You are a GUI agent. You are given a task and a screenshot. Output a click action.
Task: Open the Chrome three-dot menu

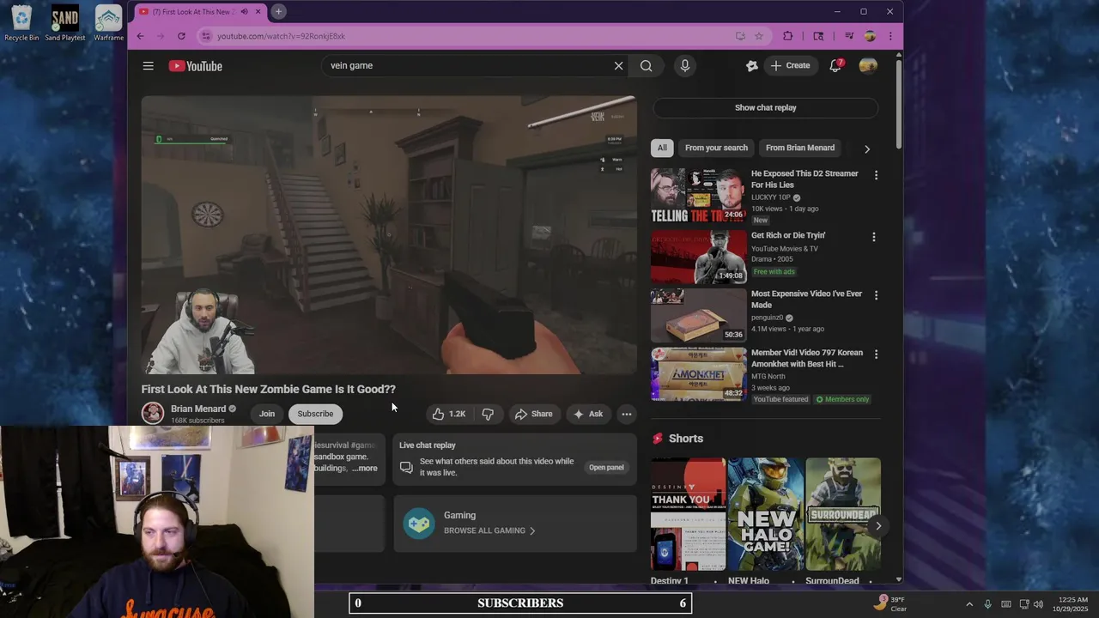(x=890, y=36)
